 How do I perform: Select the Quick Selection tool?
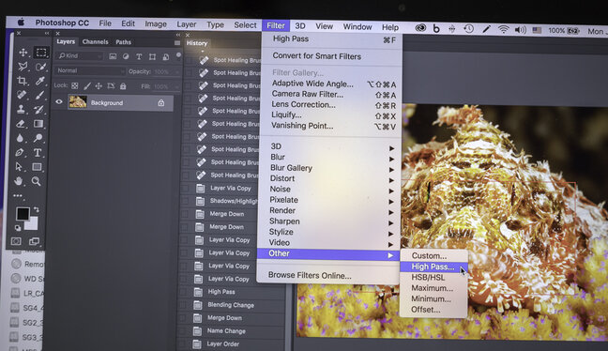tap(40, 67)
